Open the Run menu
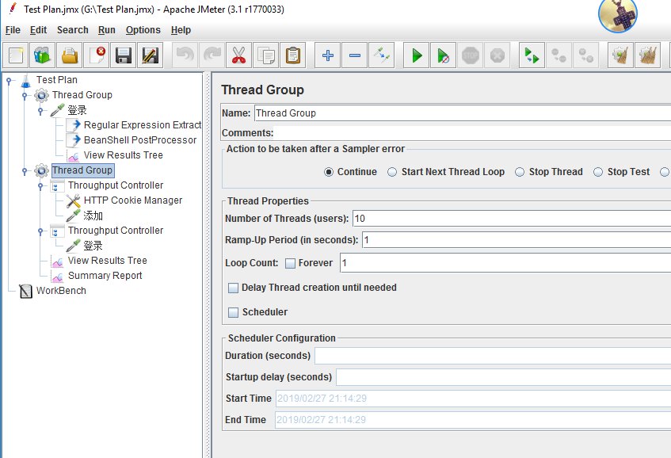 107,30
